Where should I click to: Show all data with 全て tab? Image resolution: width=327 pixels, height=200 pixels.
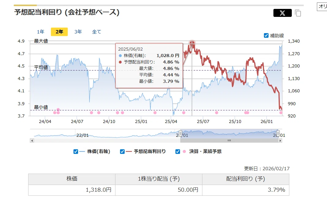96,32
